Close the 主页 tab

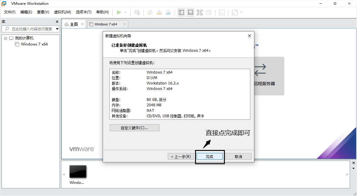tap(82, 24)
